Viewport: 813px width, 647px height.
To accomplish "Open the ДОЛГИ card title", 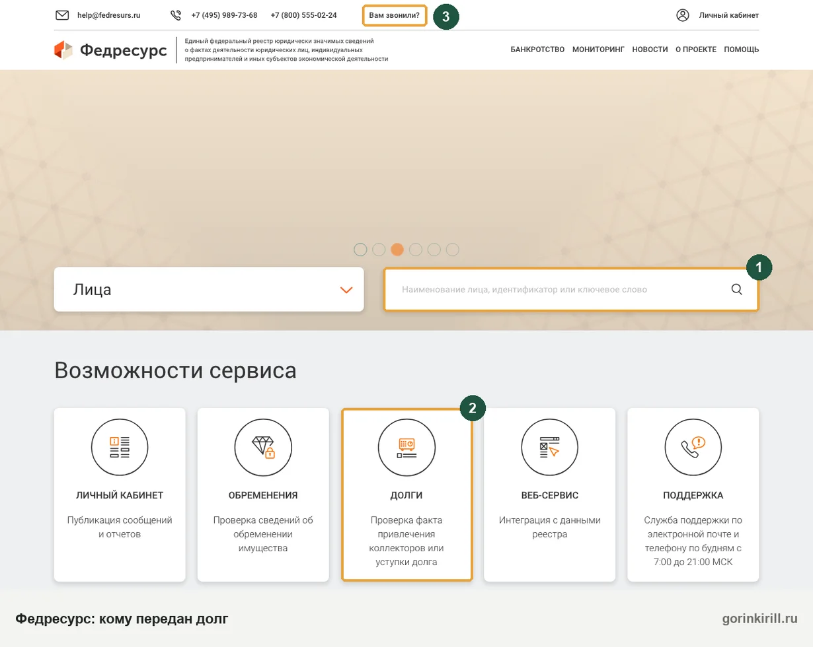I will pos(406,495).
